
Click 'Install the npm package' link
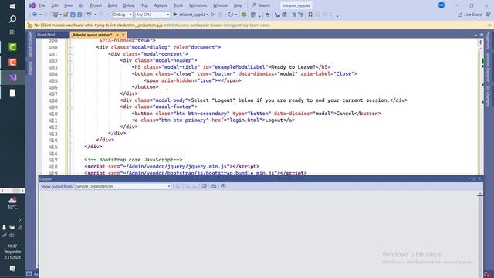click(x=184, y=25)
